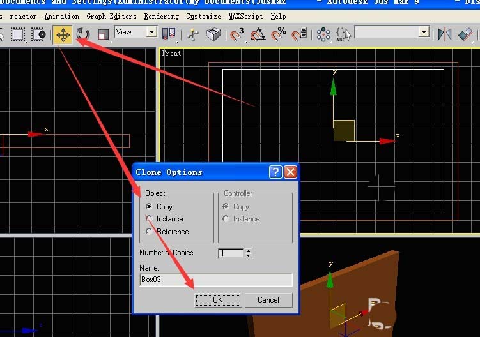The width and height of the screenshot is (480, 337).
Task: Click the circles cluster toolbar icon
Action: [x=323, y=34]
